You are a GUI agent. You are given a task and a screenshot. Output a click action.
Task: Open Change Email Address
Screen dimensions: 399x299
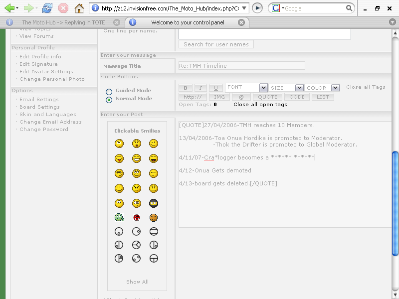click(x=50, y=122)
